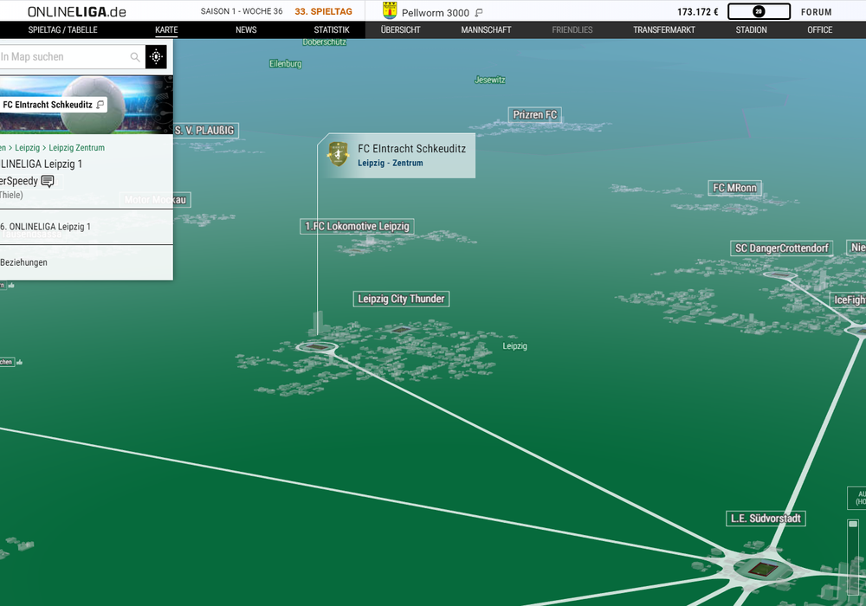
Task: Open the STADION tab
Action: click(x=751, y=29)
